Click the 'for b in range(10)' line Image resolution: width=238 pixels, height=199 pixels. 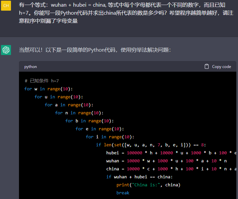tap(90, 121)
